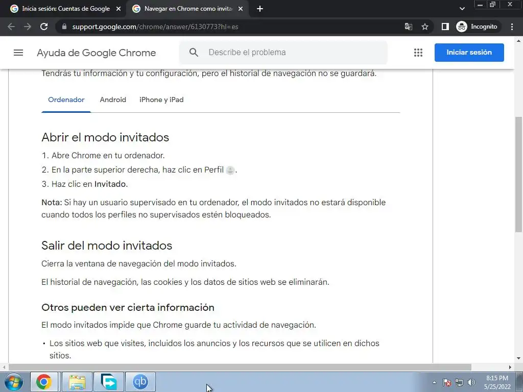523x392 pixels.
Task: Click the 'Abrir el modo invitados' heading
Action: (x=105, y=137)
